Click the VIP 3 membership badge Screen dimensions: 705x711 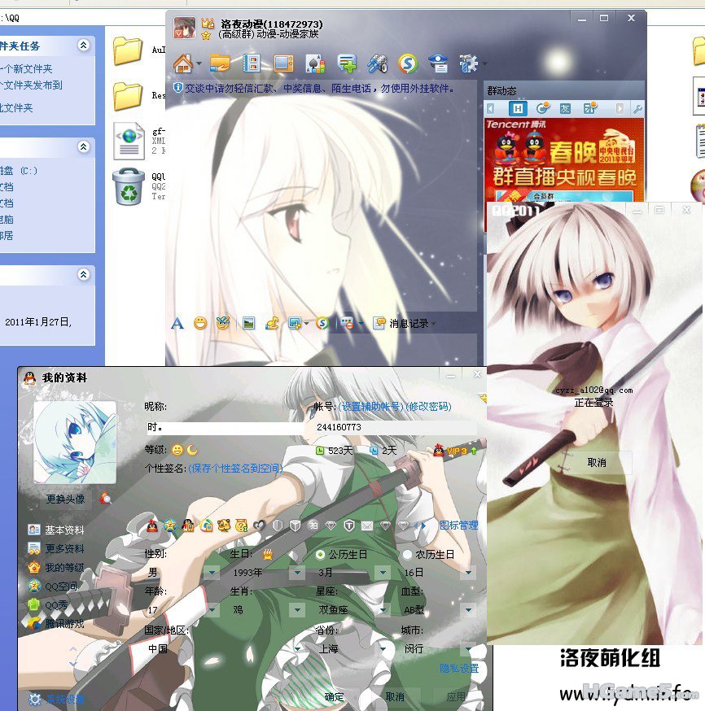click(x=455, y=451)
